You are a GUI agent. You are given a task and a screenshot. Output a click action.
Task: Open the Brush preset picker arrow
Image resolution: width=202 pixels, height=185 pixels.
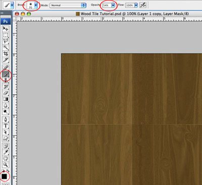36,5
